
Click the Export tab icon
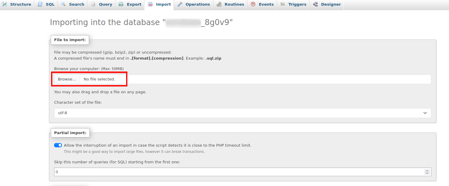tap(121, 4)
